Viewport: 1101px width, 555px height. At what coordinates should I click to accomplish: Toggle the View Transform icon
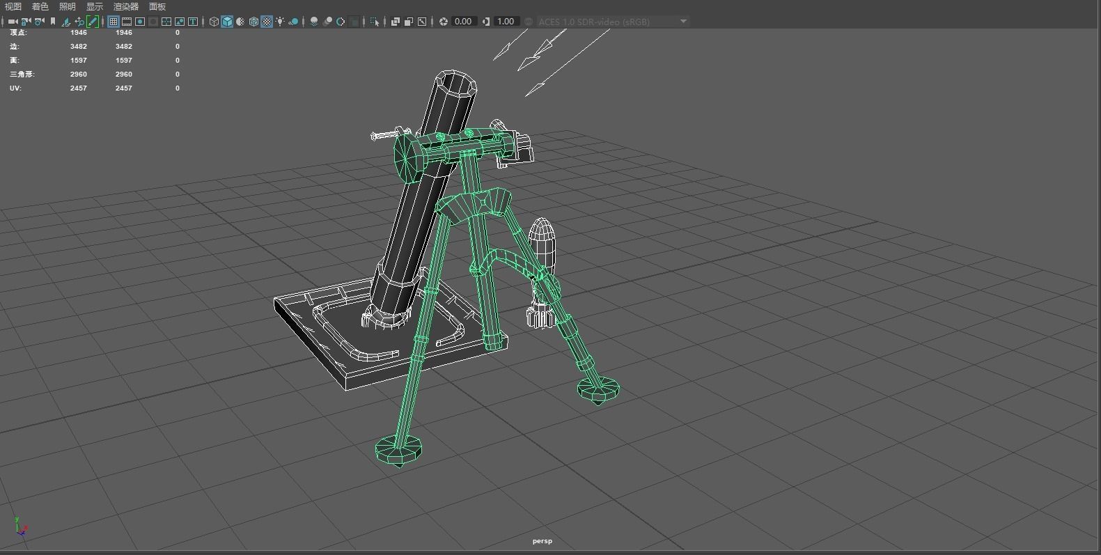pos(529,22)
